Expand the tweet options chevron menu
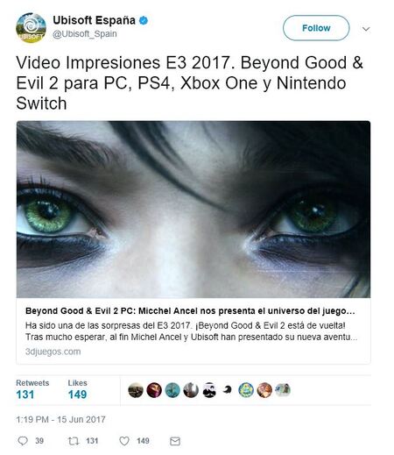Screen dimensions: 394x455 tap(366, 29)
